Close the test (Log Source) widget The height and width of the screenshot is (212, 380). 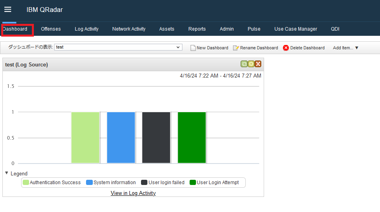(x=258, y=64)
